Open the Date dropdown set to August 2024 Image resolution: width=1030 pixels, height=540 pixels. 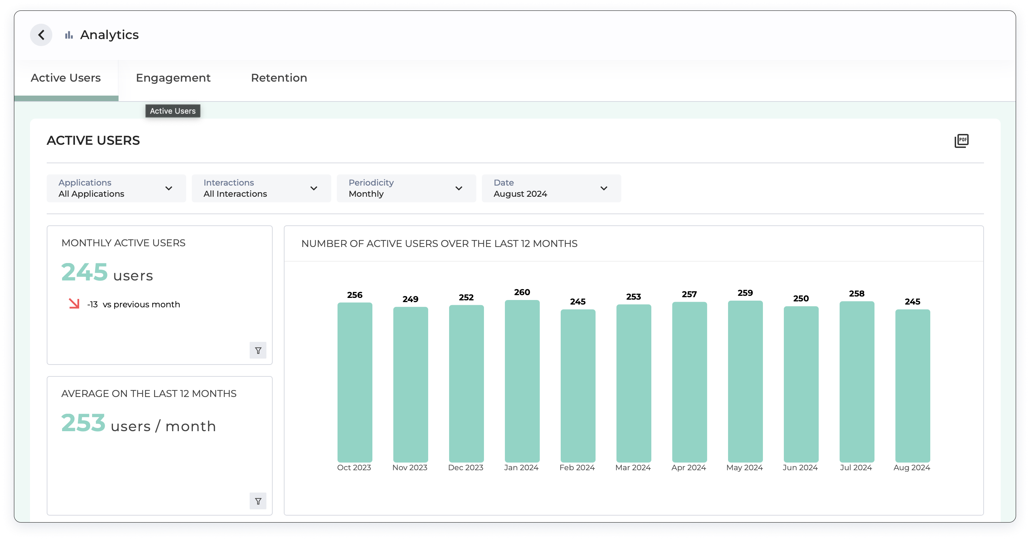(551, 188)
